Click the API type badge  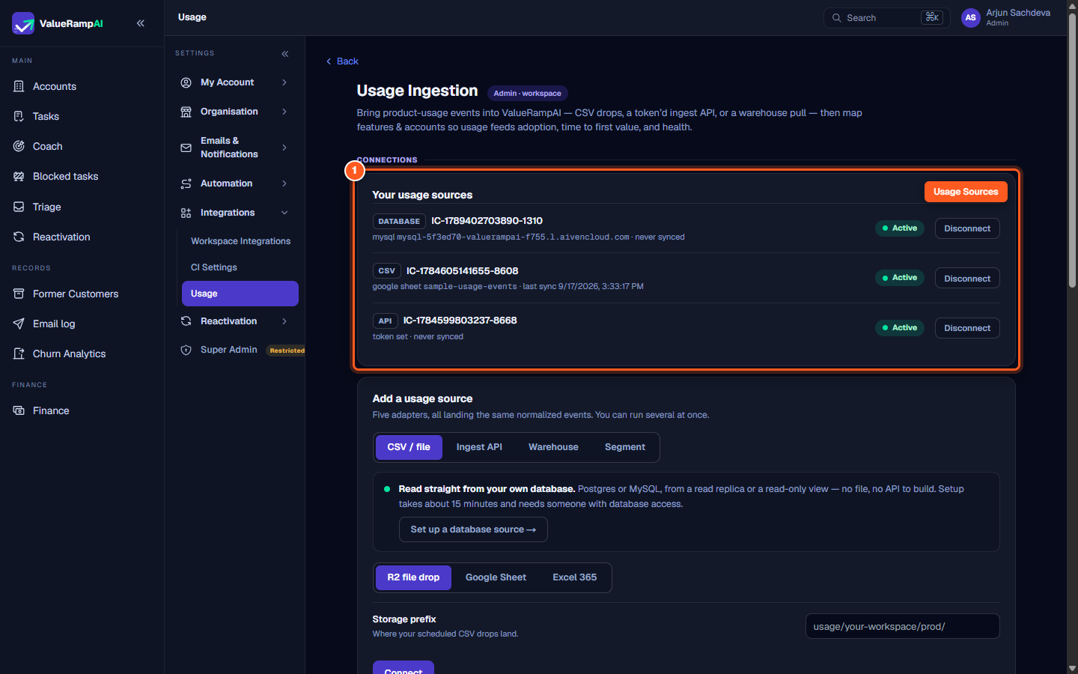pos(385,321)
